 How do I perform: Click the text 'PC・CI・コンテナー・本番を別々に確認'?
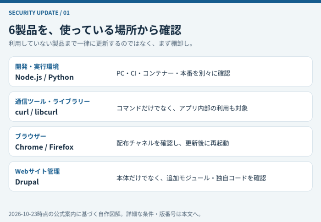[173, 73]
